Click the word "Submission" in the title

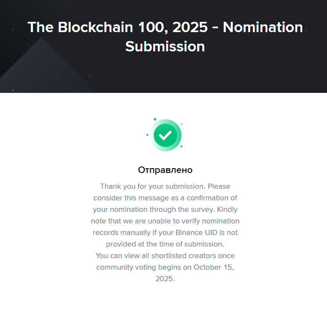pyautogui.click(x=165, y=46)
